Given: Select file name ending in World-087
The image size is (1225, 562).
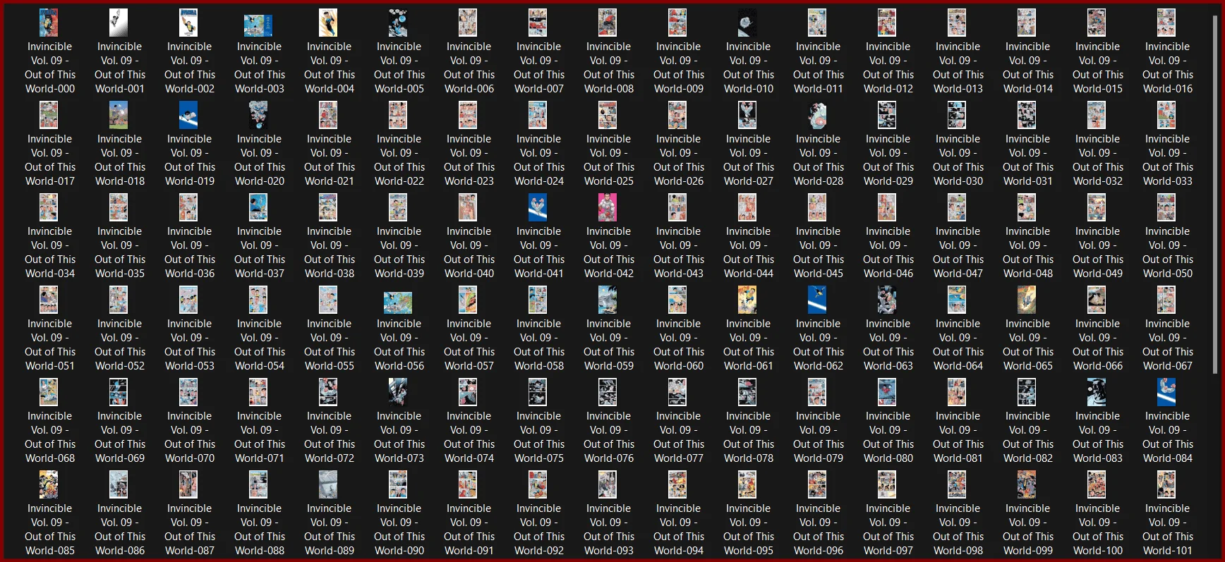Looking at the screenshot, I should [190, 530].
